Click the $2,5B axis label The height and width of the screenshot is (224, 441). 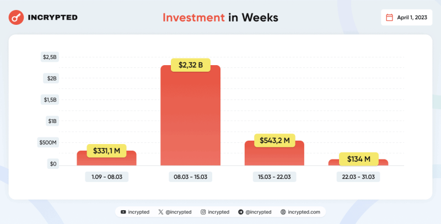pyautogui.click(x=50, y=57)
